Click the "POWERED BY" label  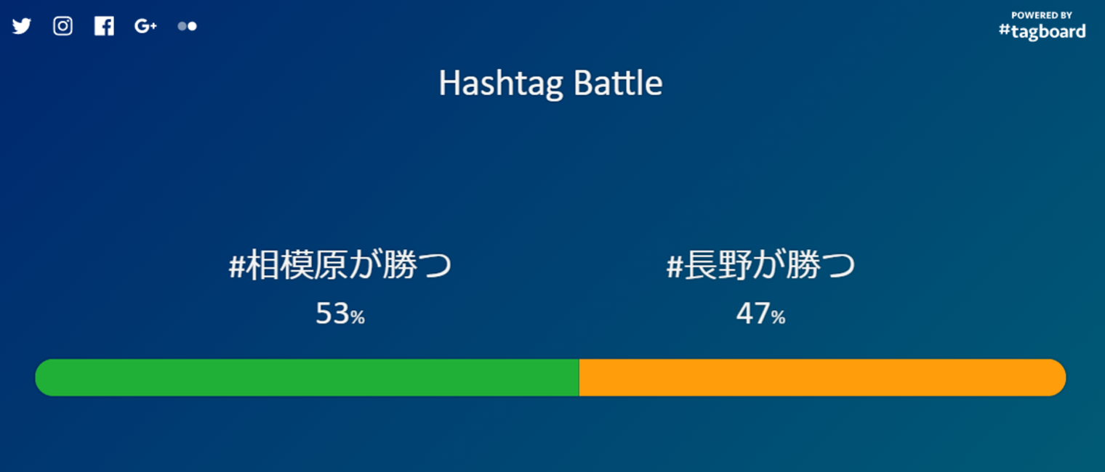coord(1041,15)
